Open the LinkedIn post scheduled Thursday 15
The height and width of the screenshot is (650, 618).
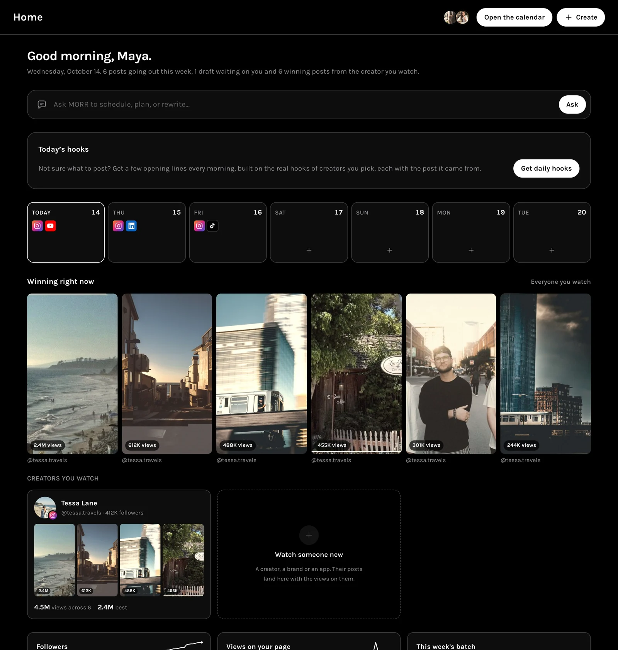[131, 226]
